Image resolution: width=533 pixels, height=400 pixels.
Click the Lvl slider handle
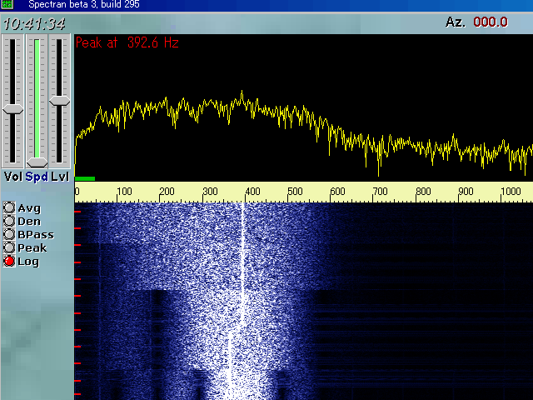(59, 100)
